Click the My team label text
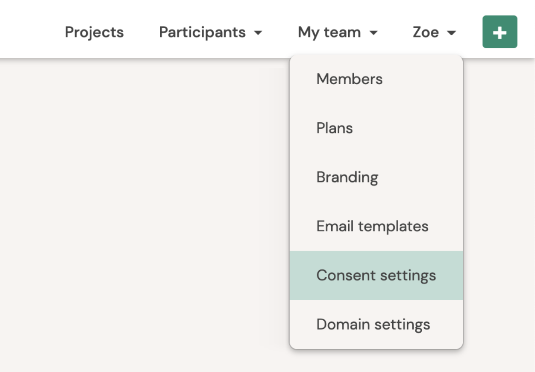The image size is (535, 372). 329,32
